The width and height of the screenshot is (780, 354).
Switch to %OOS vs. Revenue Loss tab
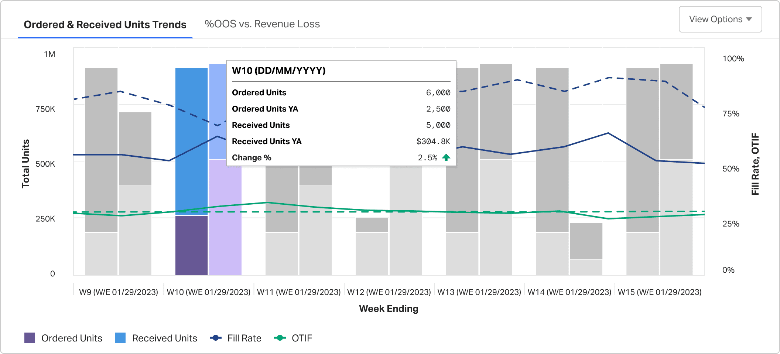262,24
